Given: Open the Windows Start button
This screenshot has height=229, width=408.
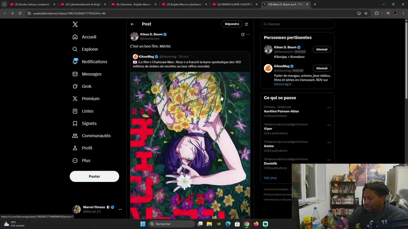Looking at the screenshot, I should pos(143,224).
